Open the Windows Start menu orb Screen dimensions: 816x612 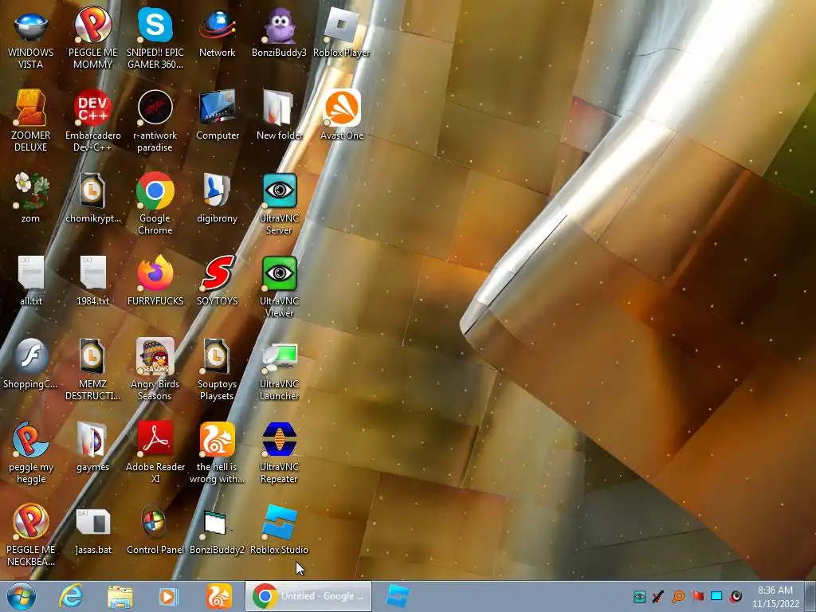click(22, 596)
